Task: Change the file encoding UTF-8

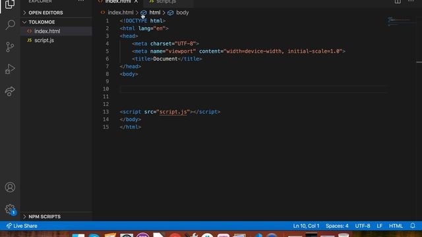Action: click(x=363, y=226)
